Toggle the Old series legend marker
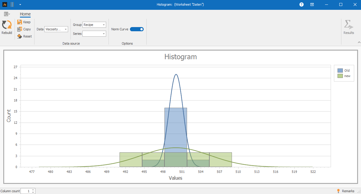Image resolution: width=361 pixels, height=194 pixels. pyautogui.click(x=340, y=71)
